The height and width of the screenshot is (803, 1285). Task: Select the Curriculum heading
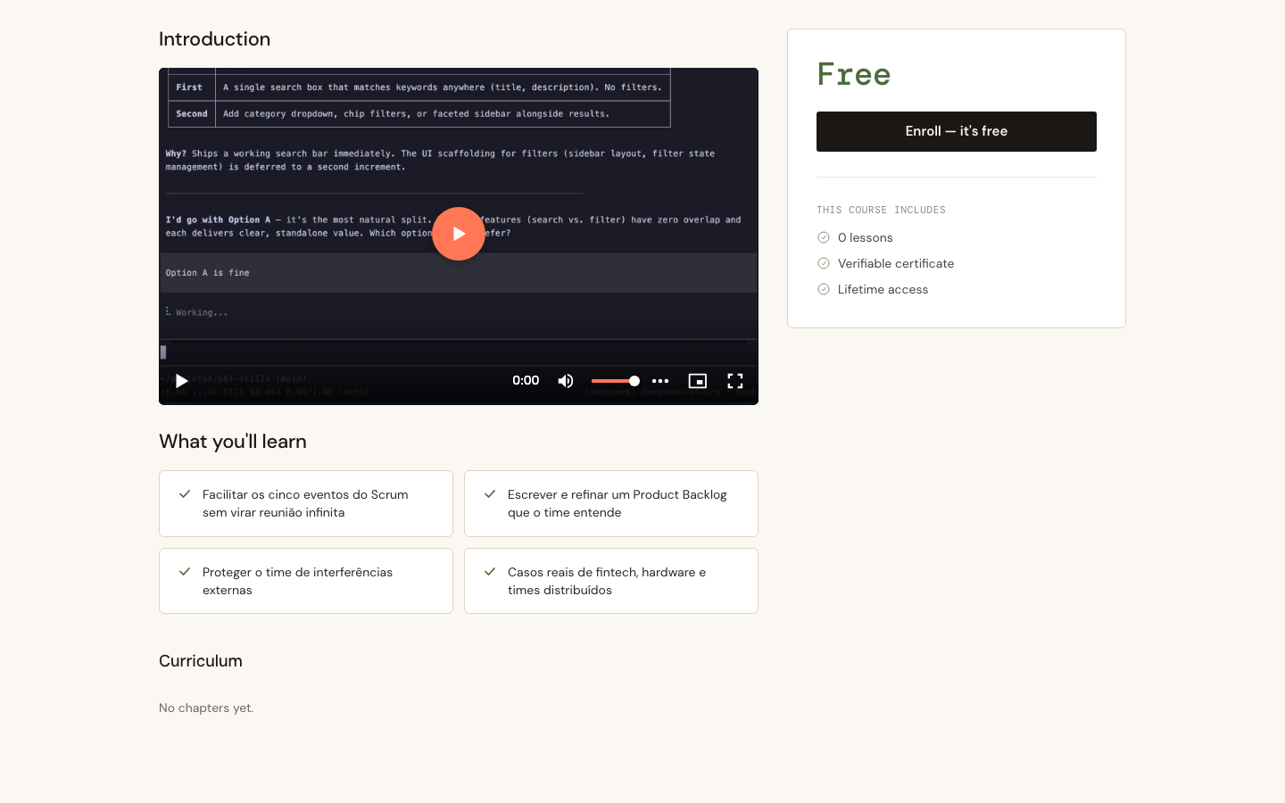click(x=201, y=661)
